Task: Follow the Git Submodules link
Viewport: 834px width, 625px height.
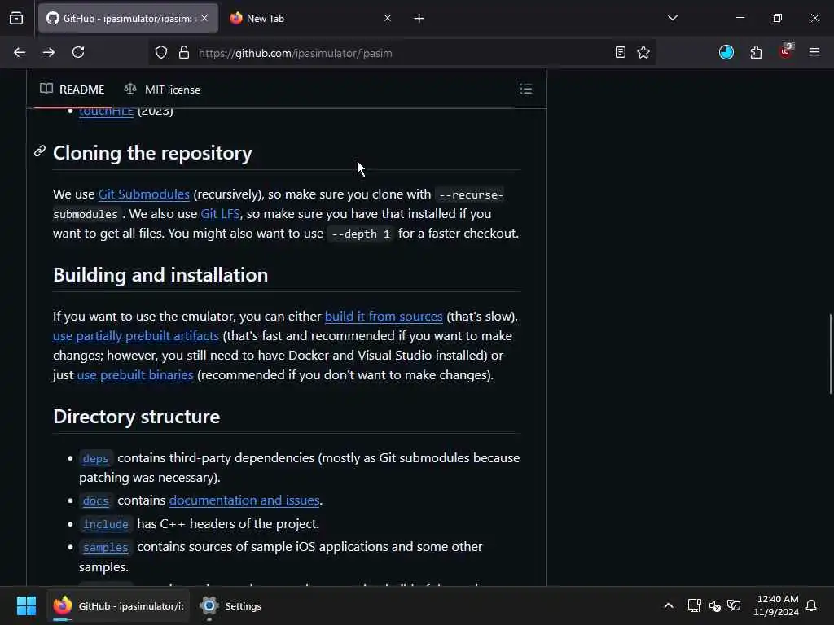Action: (143, 194)
